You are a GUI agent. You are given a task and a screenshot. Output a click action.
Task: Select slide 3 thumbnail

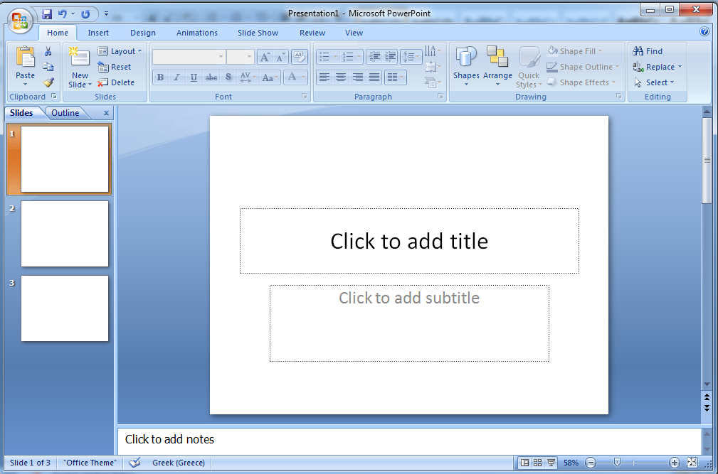pyautogui.click(x=65, y=308)
